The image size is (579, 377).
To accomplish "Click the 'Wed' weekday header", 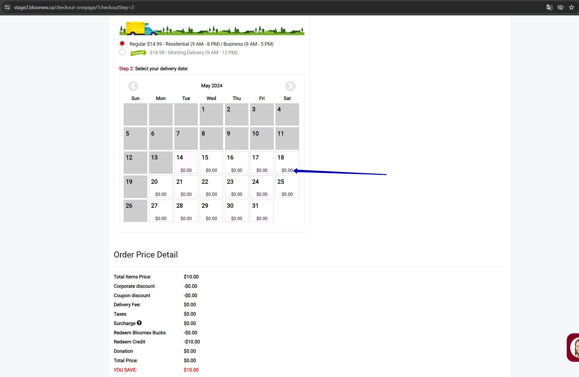I will click(211, 98).
